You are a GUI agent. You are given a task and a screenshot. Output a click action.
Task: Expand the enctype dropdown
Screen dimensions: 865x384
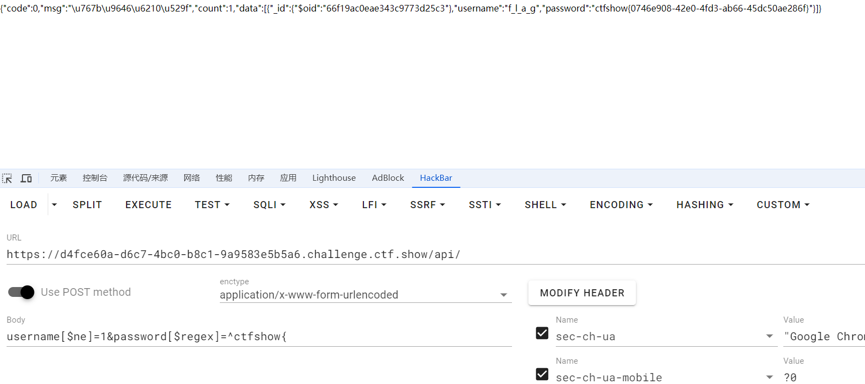point(503,295)
